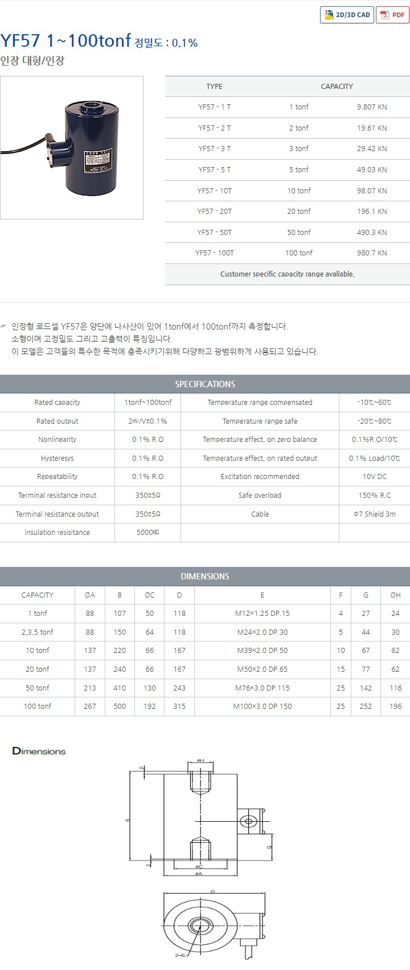Click the DIMENSIONS section header bar

[x=205, y=577]
